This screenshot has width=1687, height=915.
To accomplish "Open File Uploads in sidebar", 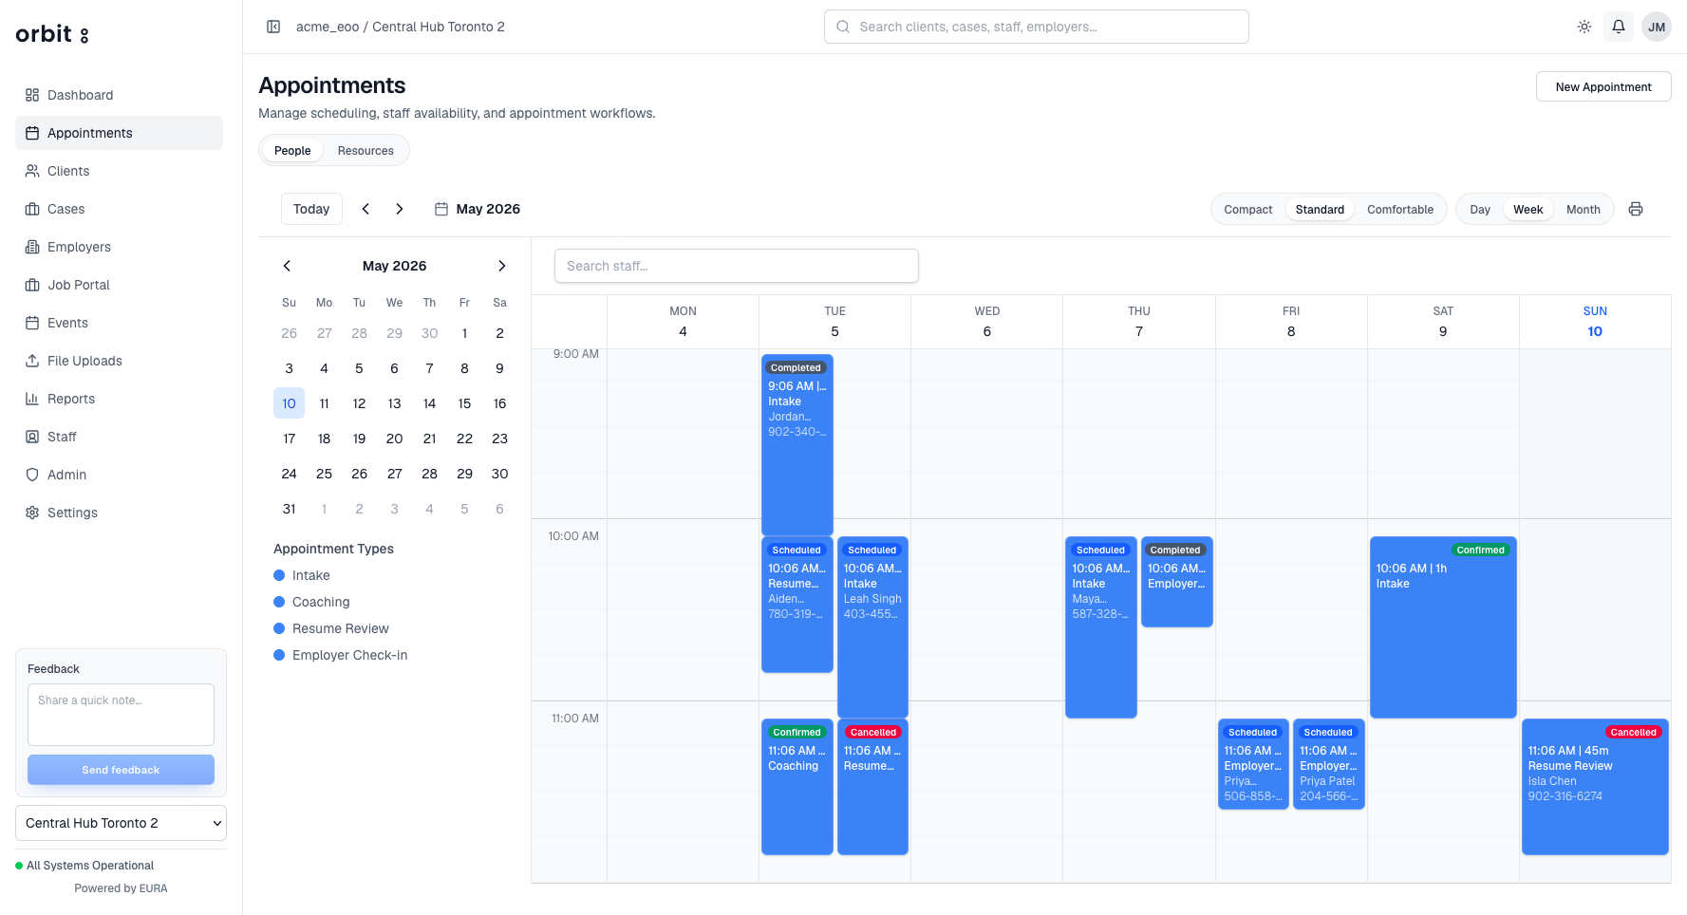I will 119,361.
